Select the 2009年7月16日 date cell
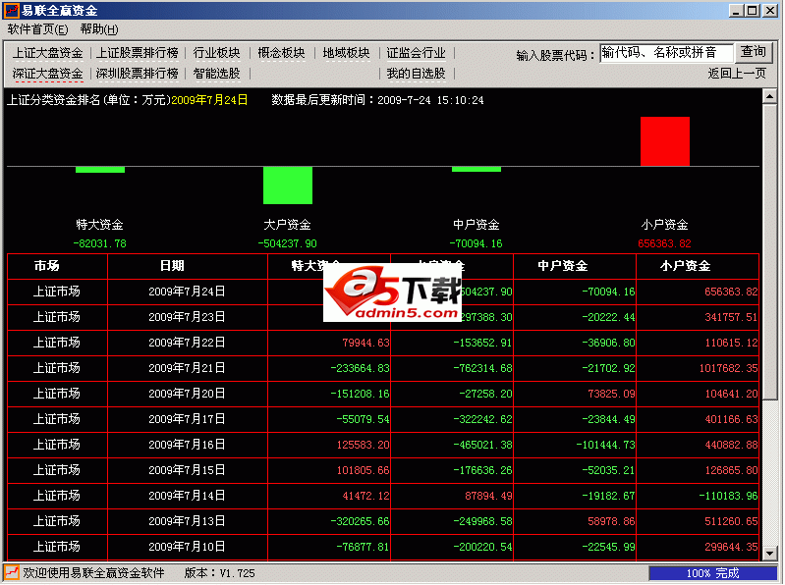The width and height of the screenshot is (785, 585). coord(188,445)
